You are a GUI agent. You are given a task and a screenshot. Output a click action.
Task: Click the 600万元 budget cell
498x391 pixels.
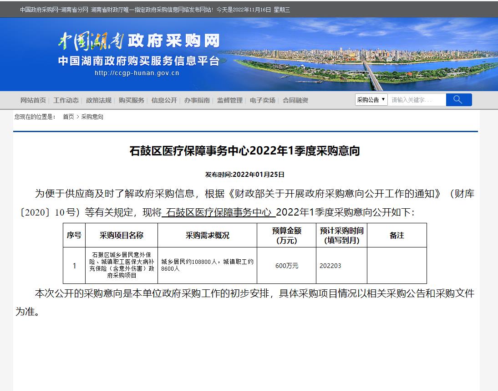point(286,265)
